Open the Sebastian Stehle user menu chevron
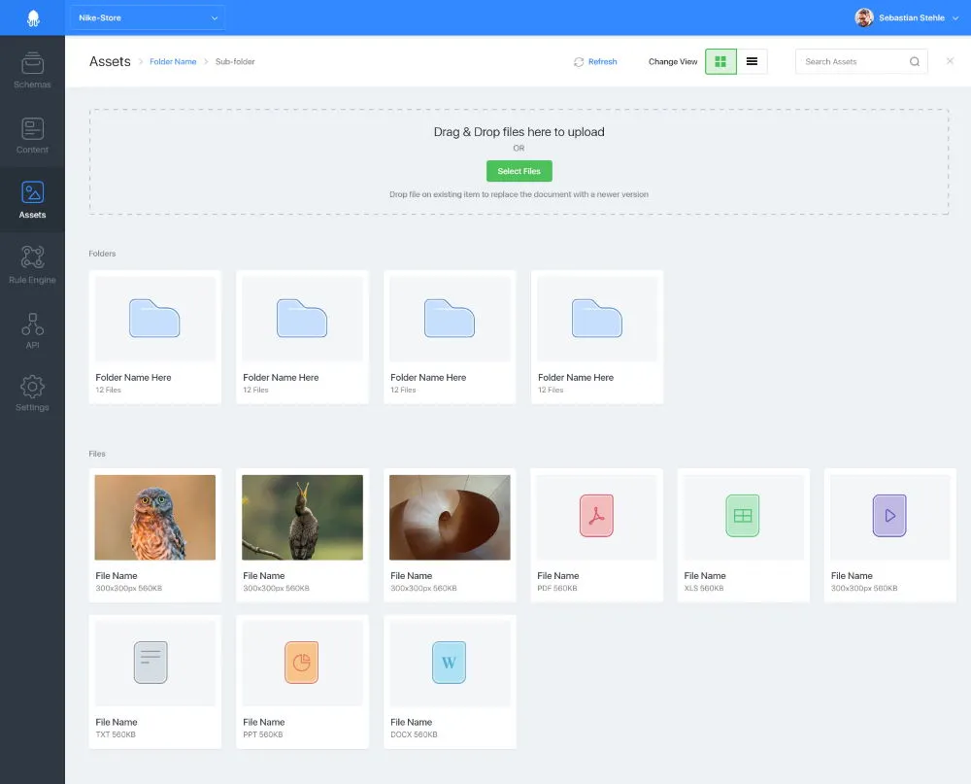Screen dimensions: 971x784 tap(955, 18)
